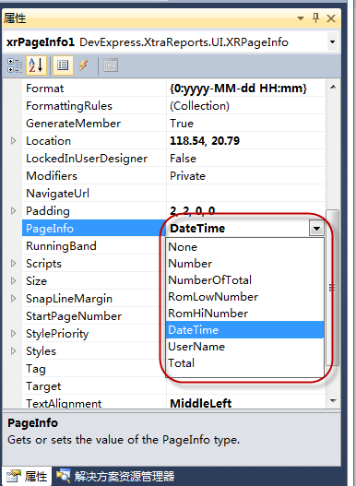The height and width of the screenshot is (486, 356).
Task: Select the Target property name
Action: [43, 385]
